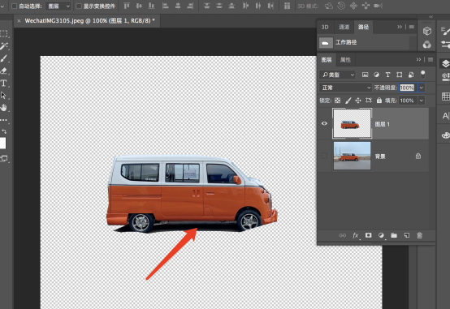Click the white foreground color swatch
This screenshot has width=450, height=309.
point(2,143)
